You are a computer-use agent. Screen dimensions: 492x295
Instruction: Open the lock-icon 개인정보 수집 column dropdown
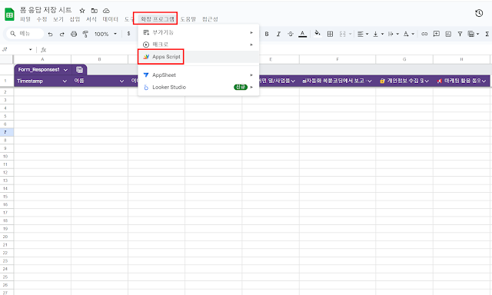(x=427, y=81)
